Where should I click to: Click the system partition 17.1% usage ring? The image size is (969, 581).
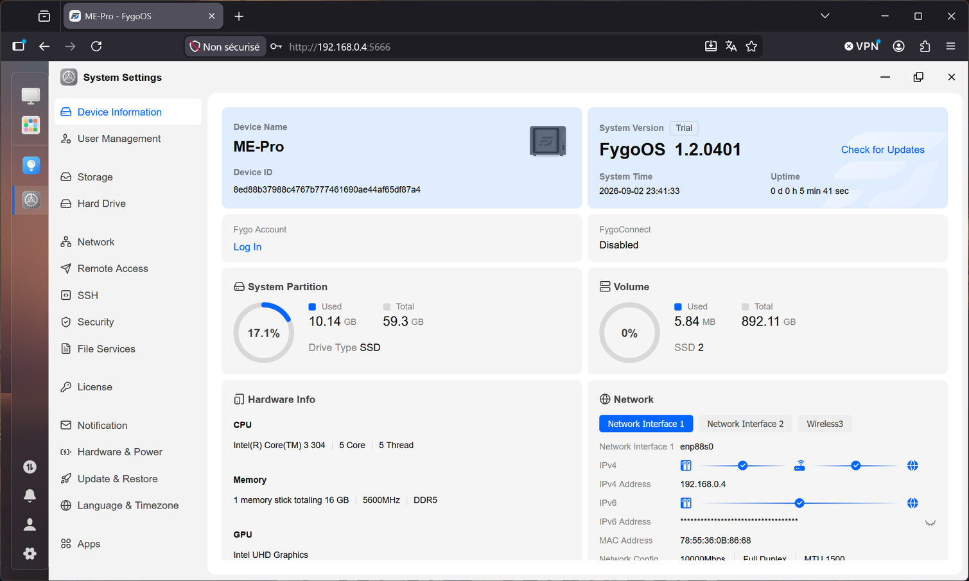[x=263, y=333]
